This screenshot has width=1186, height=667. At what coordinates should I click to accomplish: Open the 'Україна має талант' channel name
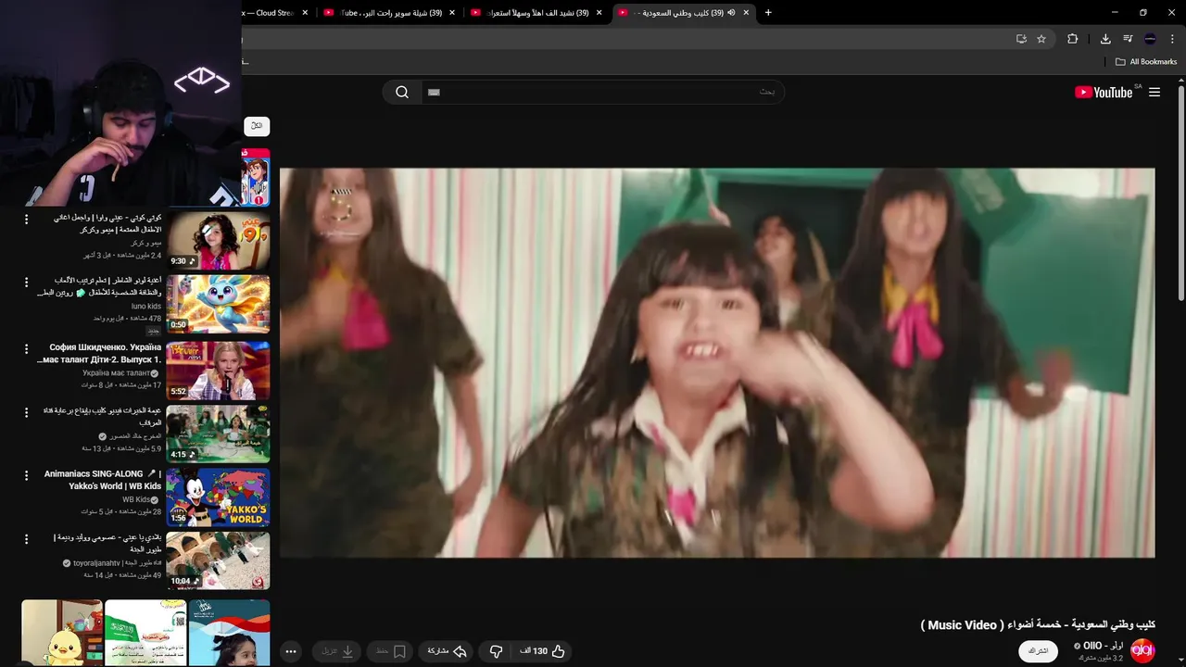coord(116,373)
